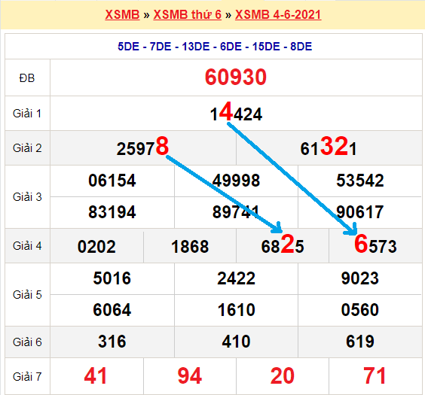425x395 pixels.
Task: Select the Giải 5 number 5016
Action: coord(112,278)
